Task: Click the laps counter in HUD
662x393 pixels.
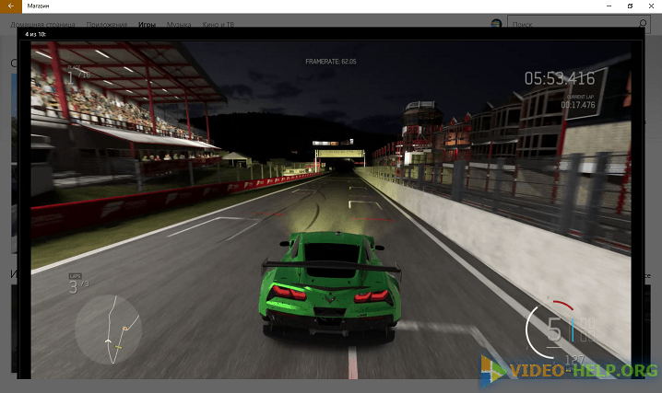Action: point(77,285)
